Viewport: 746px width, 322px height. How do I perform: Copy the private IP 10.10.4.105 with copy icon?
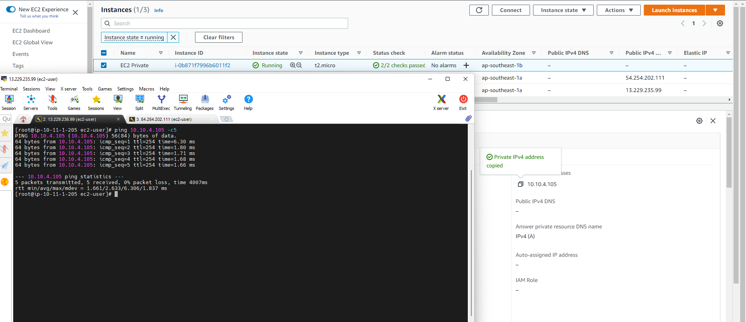coord(521,184)
